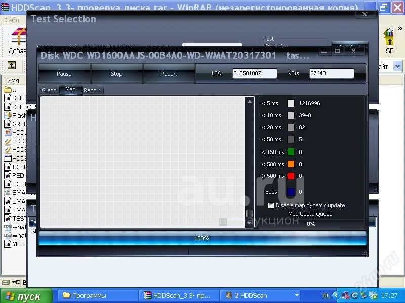The width and height of the screenshot is (405, 303).
Task: Click the Map Update Queue 0% bar
Action: (x=311, y=224)
